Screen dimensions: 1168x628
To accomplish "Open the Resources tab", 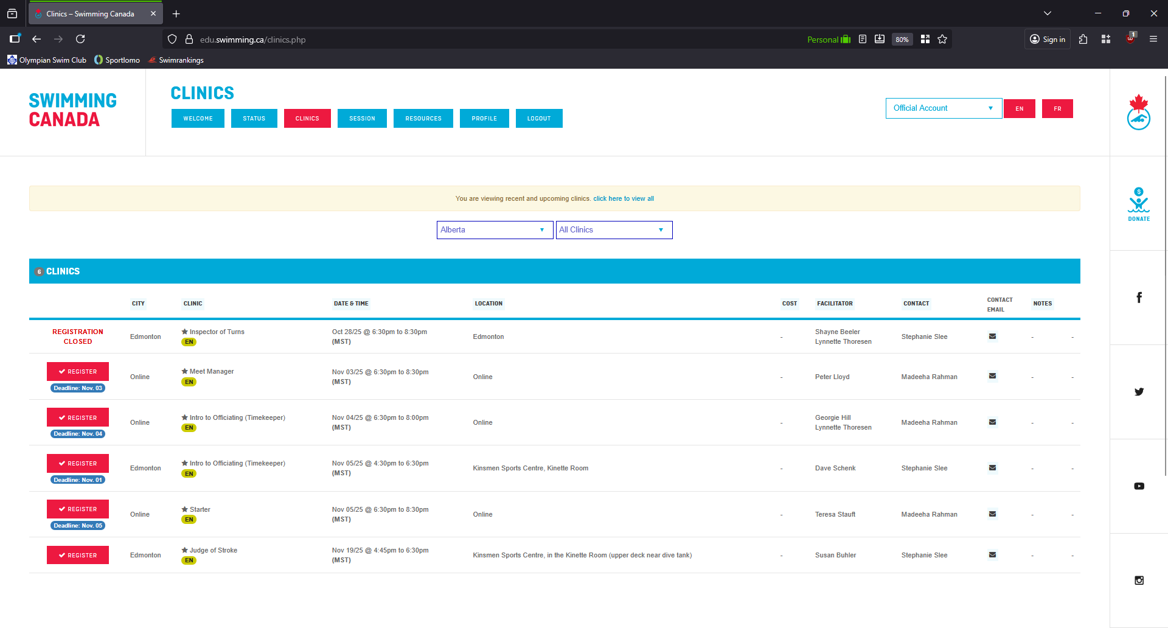I will [423, 119].
